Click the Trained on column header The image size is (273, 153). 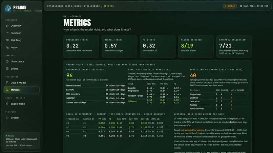coord(72,119)
